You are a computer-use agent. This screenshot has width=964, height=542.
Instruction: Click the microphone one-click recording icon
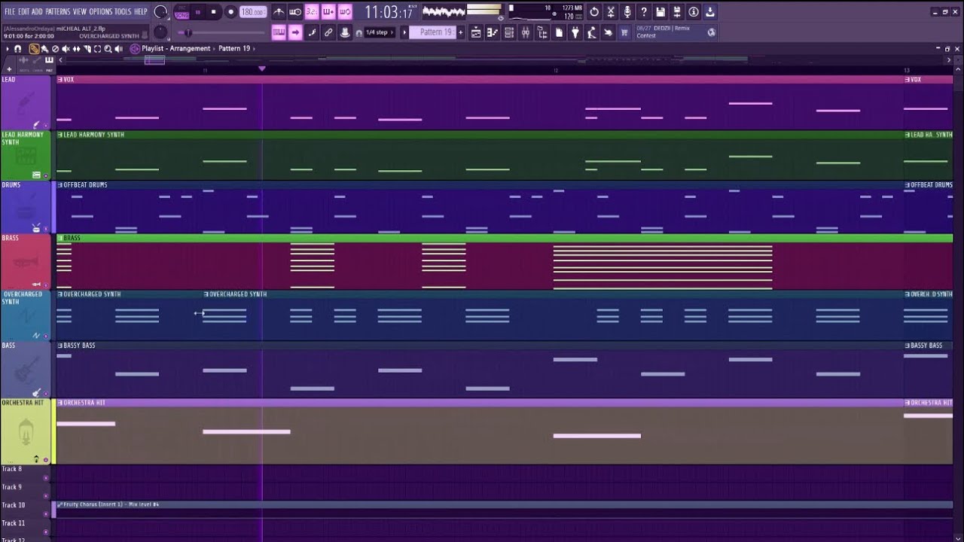tap(627, 12)
